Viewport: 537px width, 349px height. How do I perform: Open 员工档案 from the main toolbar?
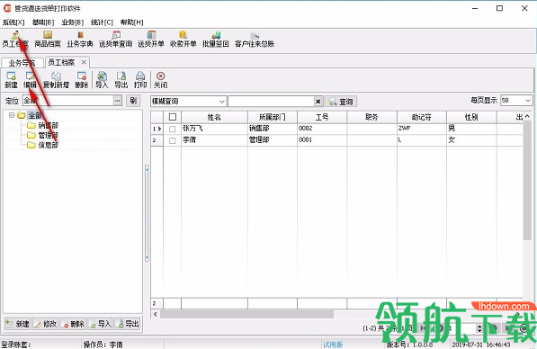(15, 39)
